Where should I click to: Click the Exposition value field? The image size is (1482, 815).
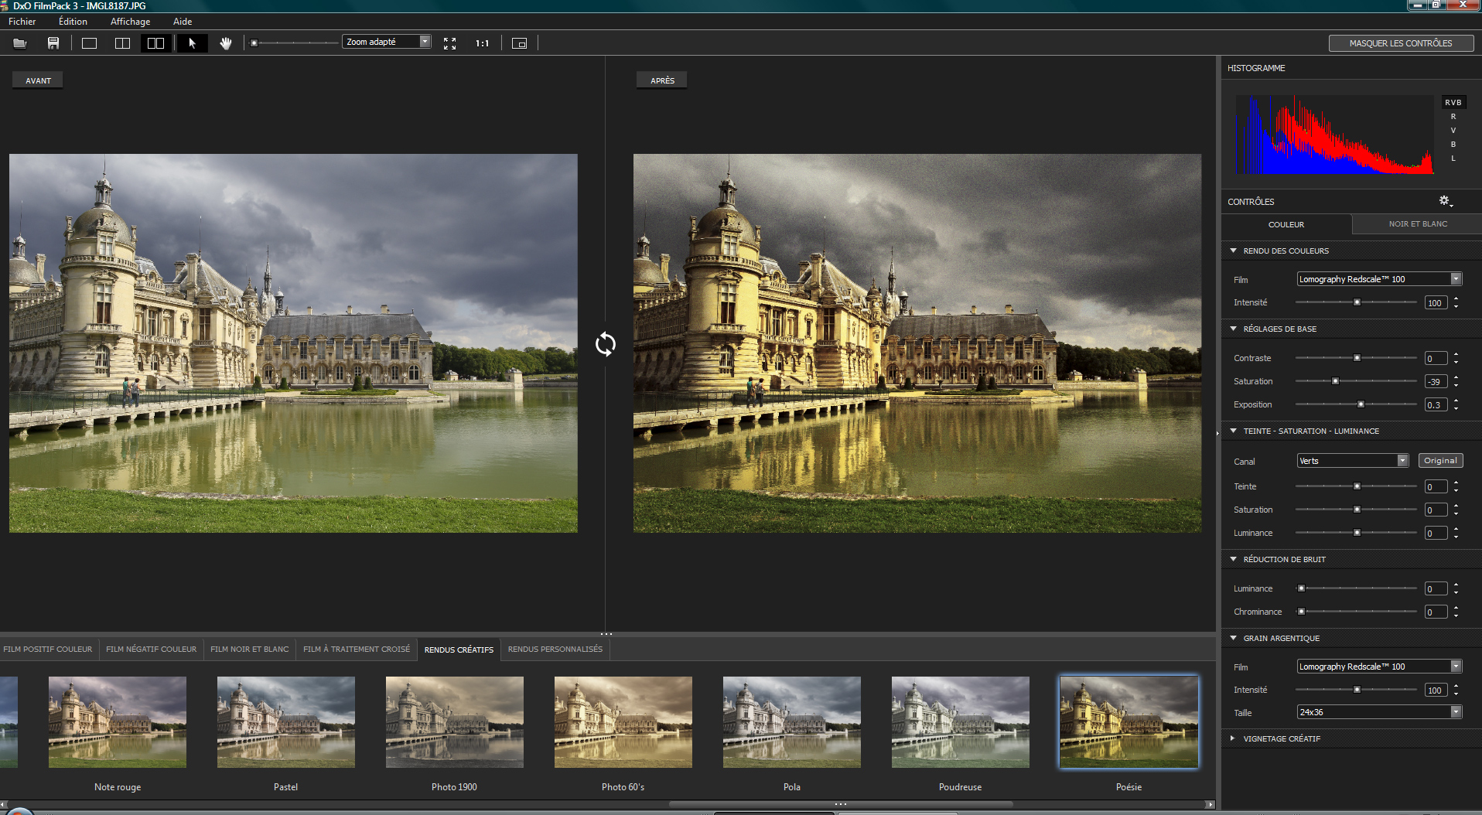[x=1436, y=404]
